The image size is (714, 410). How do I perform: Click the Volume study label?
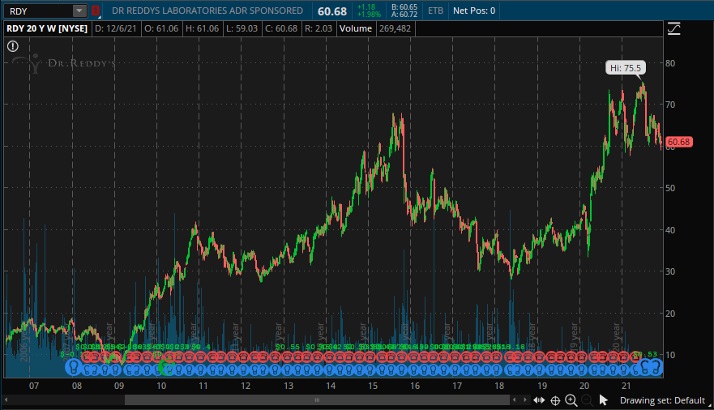coord(356,28)
